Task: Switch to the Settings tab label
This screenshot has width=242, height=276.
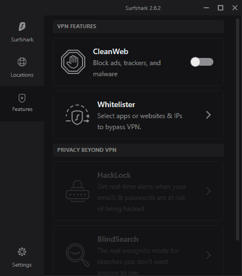Action: click(x=22, y=265)
